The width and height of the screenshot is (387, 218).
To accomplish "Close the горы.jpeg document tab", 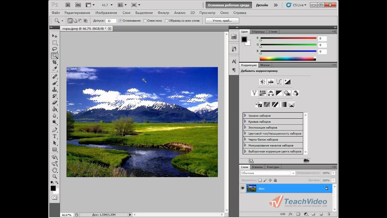I will [109, 28].
